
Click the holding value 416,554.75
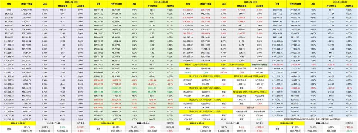click(116, 92)
